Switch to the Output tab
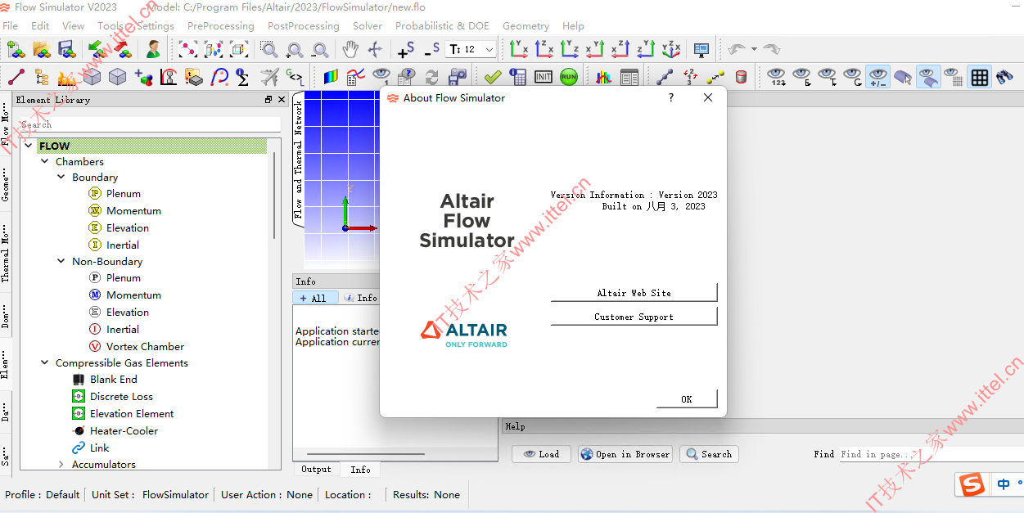This screenshot has height=513, width=1024. [316, 469]
